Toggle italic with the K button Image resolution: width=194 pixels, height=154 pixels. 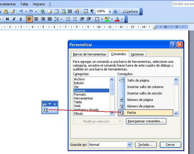14,19
